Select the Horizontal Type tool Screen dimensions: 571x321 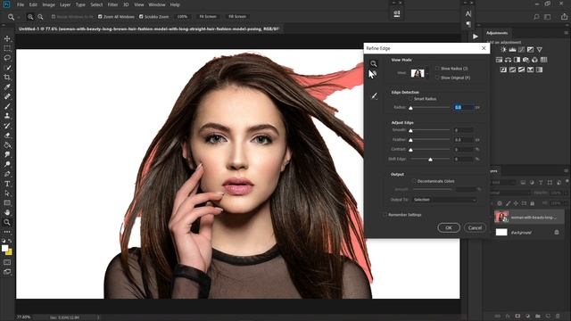(7, 184)
